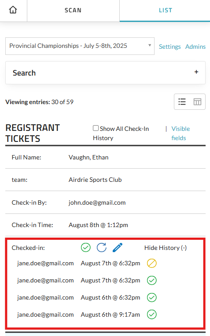Open the Settings link

(169, 47)
